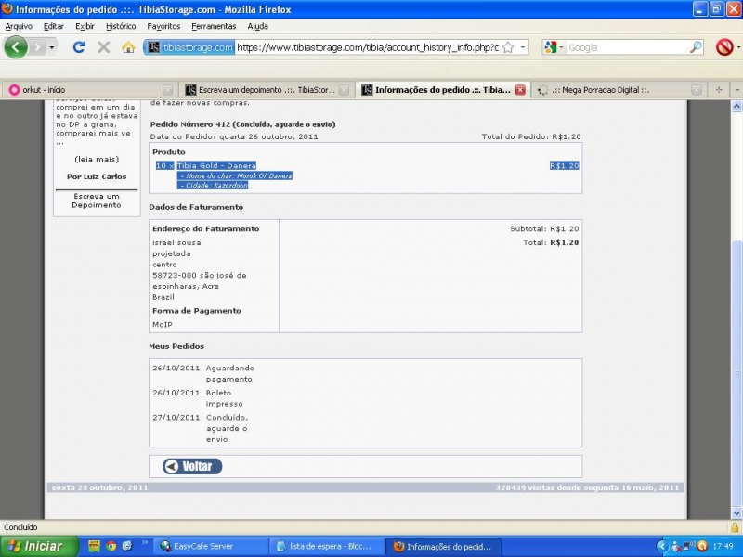Image resolution: width=743 pixels, height=557 pixels.
Task: Launch Google Chrome from quick launch
Action: click(111, 546)
